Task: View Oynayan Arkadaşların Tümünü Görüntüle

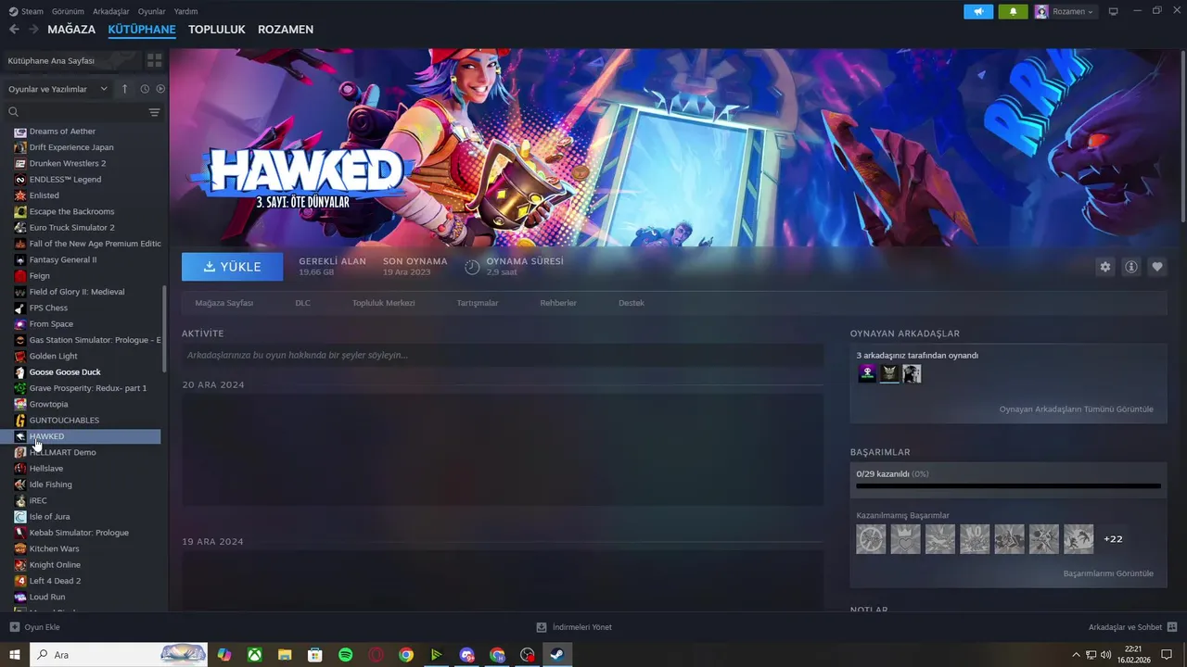Action: click(x=1076, y=409)
